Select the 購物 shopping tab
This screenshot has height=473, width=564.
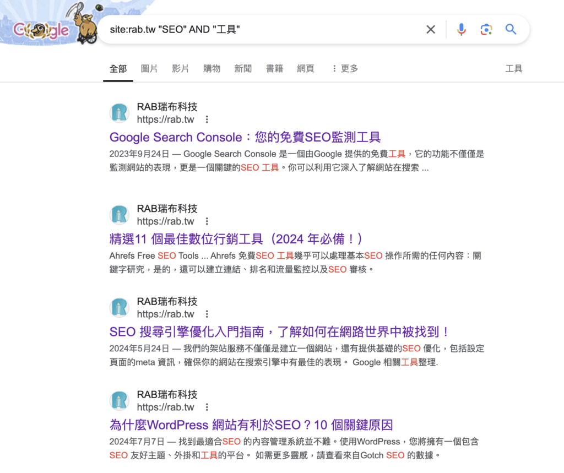pos(211,68)
